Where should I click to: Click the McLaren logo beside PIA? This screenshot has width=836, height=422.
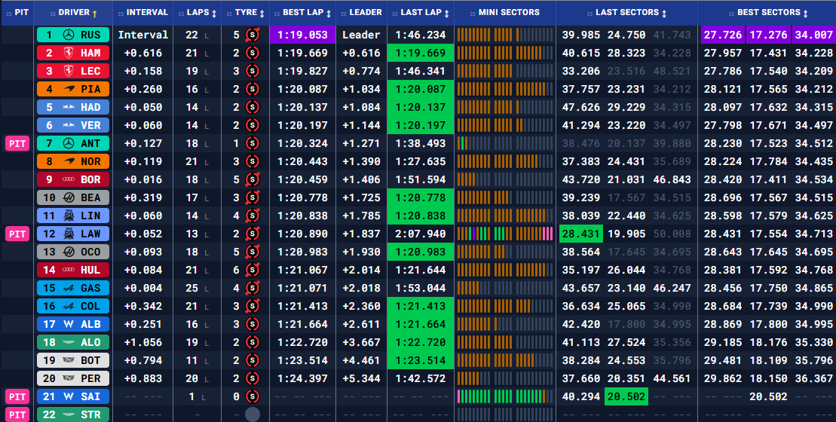tap(69, 89)
